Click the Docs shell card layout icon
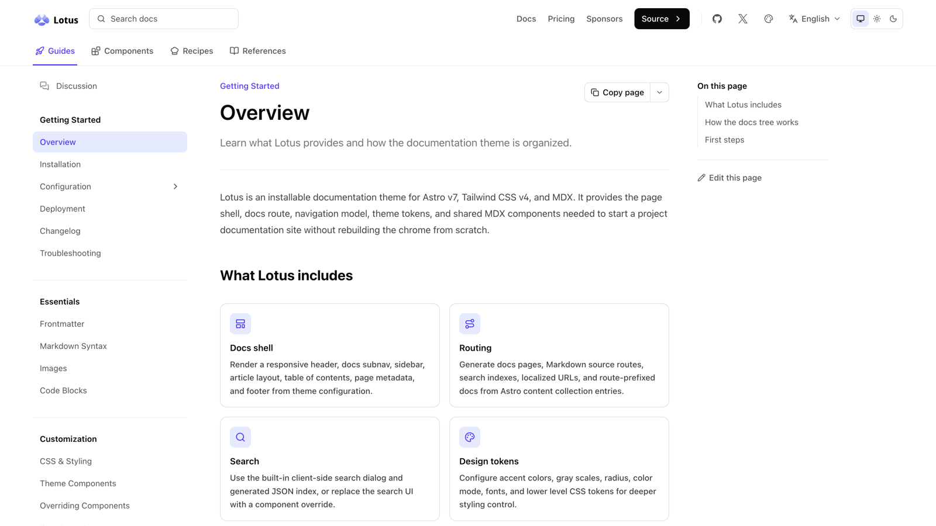The width and height of the screenshot is (936, 526). (240, 324)
